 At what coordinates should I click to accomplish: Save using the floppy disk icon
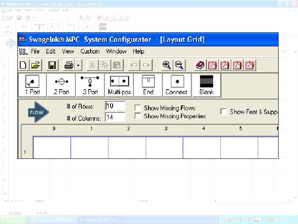(52, 65)
